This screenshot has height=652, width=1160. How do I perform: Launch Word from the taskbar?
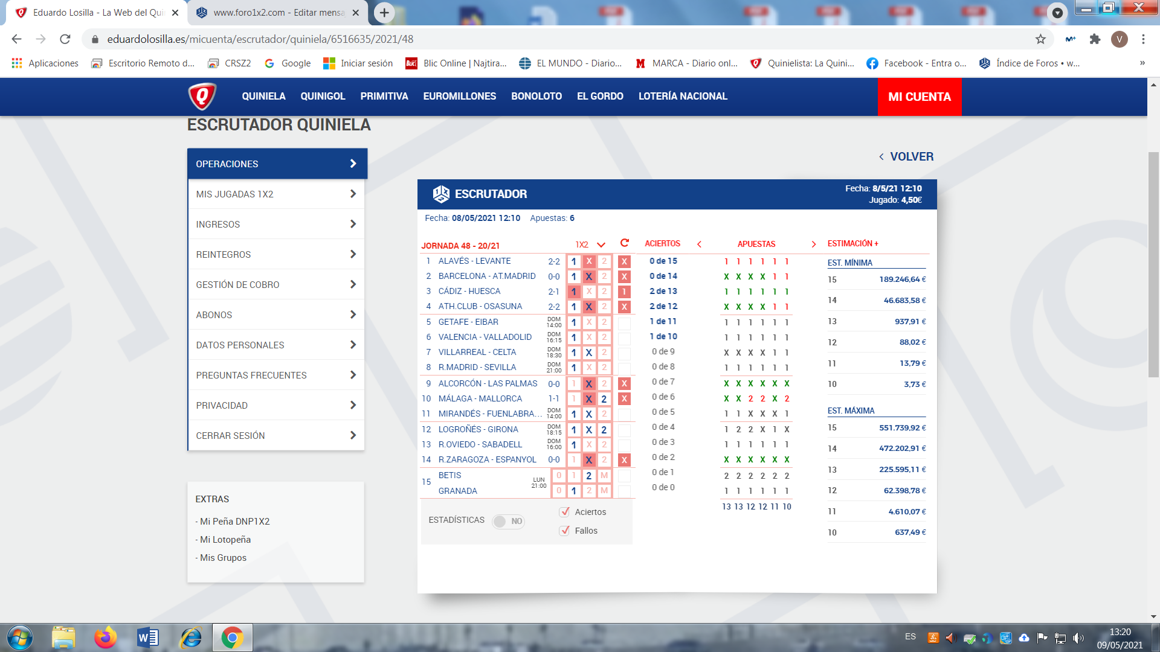(147, 638)
